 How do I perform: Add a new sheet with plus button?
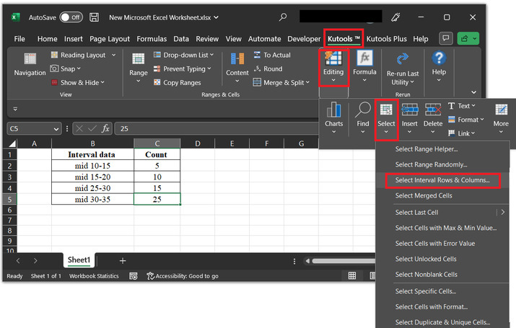click(x=123, y=260)
